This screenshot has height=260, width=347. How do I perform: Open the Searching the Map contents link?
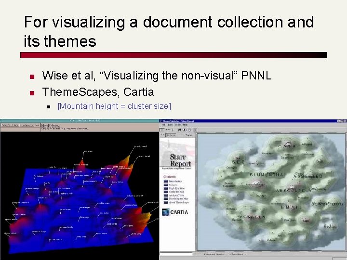(x=179, y=199)
